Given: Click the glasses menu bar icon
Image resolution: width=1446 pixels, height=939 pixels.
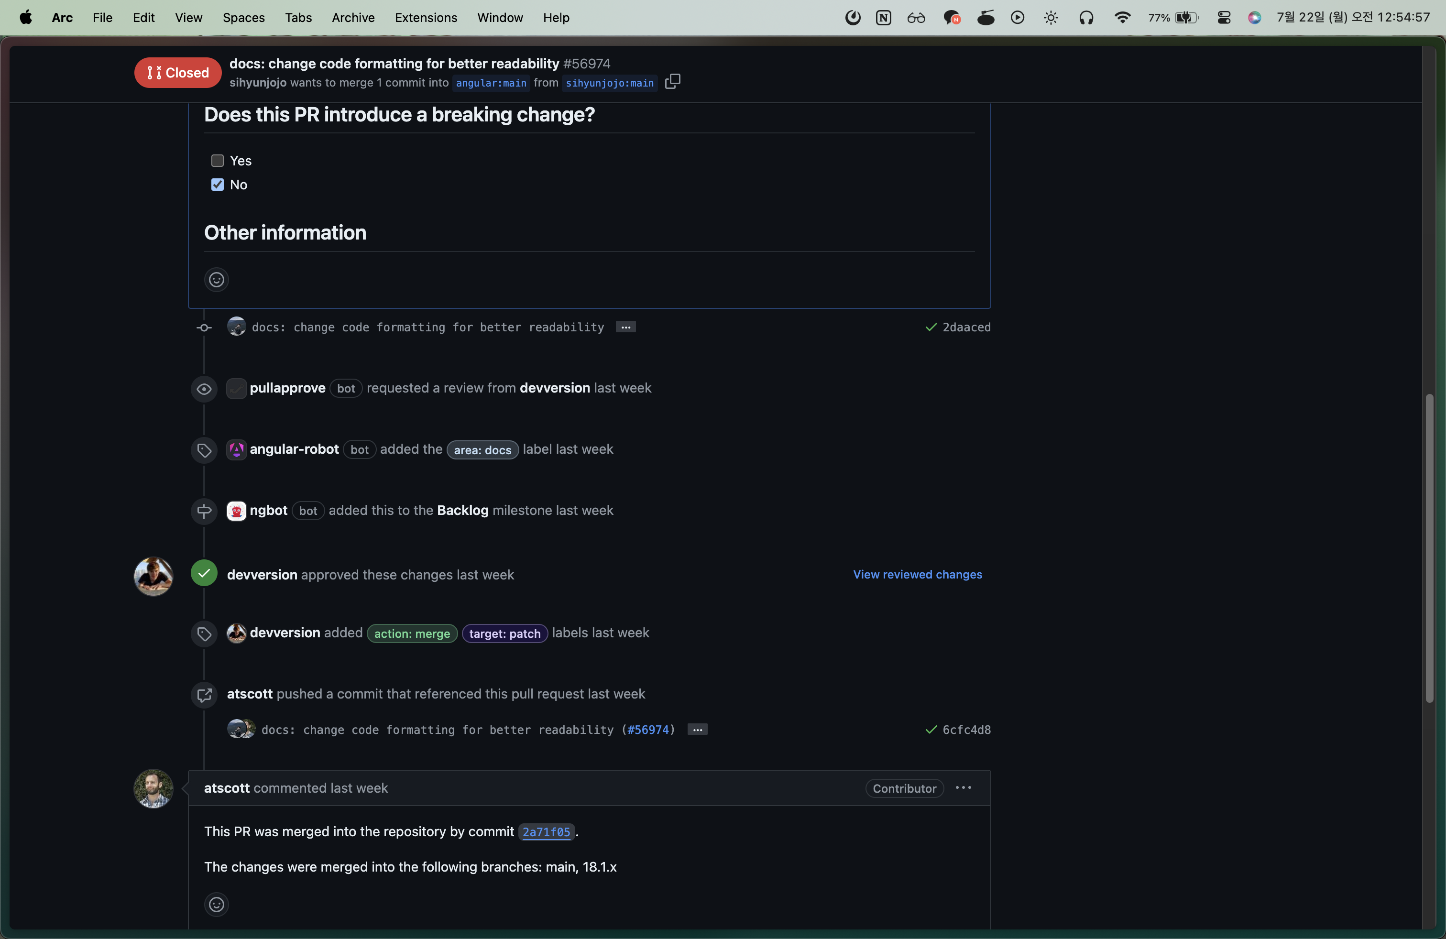Looking at the screenshot, I should (916, 18).
